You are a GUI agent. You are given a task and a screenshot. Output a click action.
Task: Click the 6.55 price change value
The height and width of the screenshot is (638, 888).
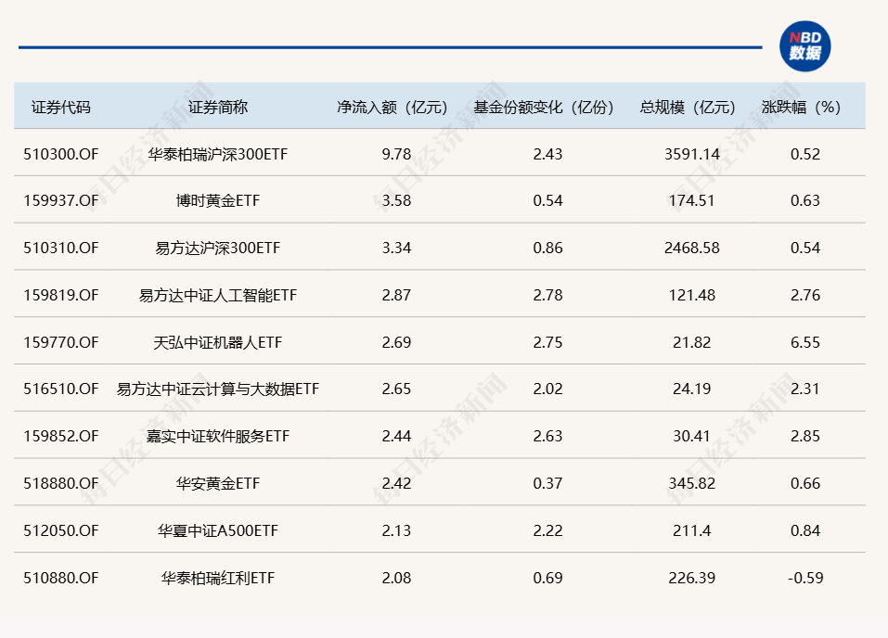click(x=804, y=342)
